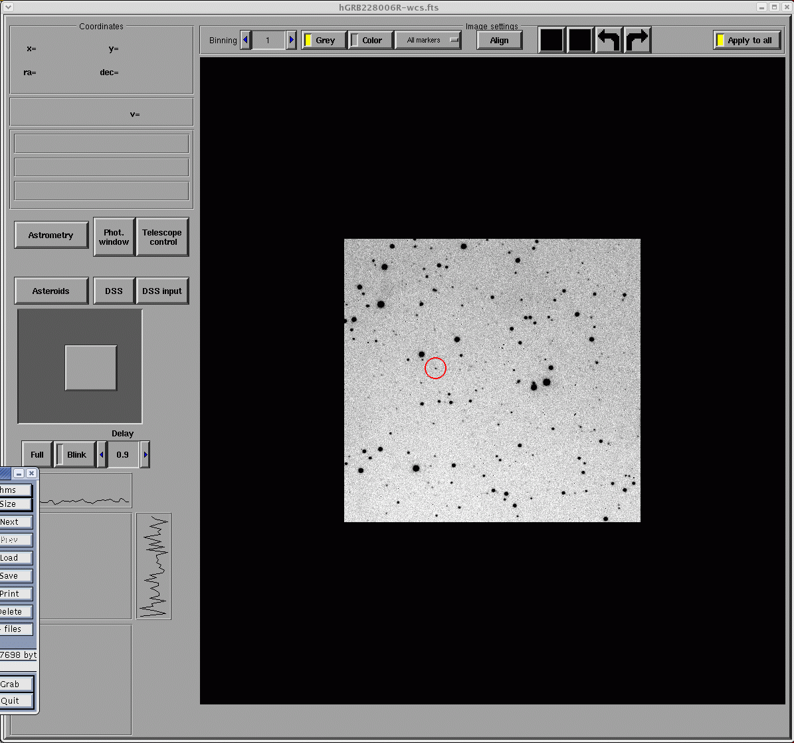Open the All markers dropdown

pyautogui.click(x=429, y=40)
